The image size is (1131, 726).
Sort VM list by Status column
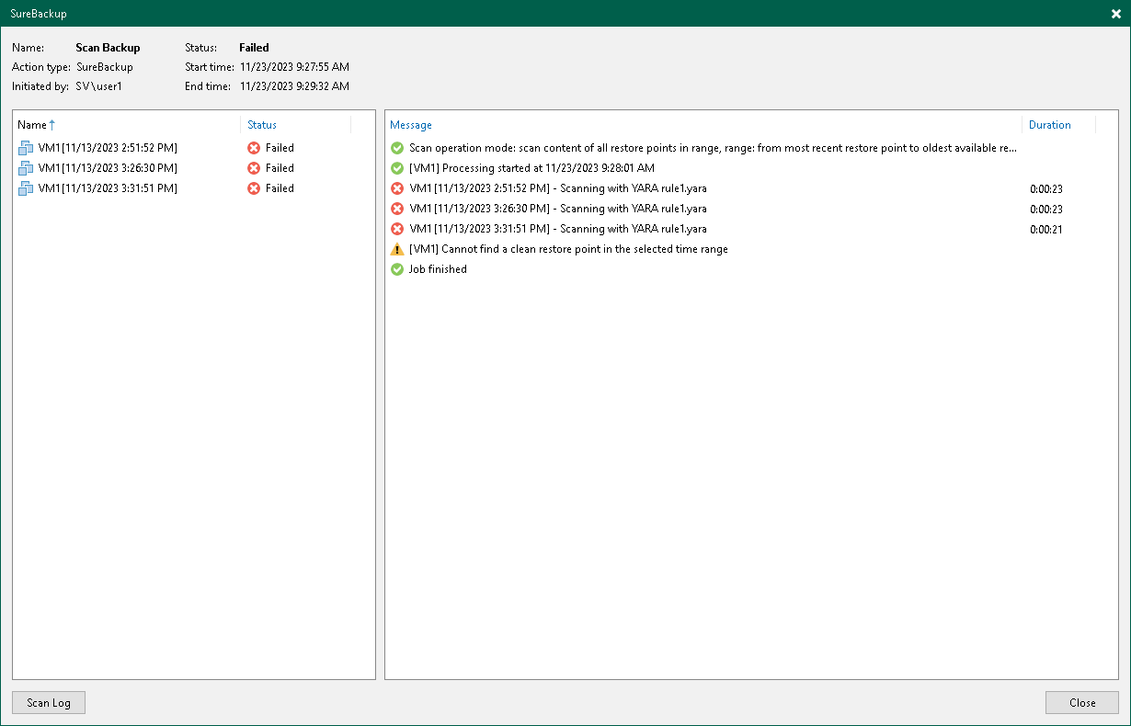point(262,125)
